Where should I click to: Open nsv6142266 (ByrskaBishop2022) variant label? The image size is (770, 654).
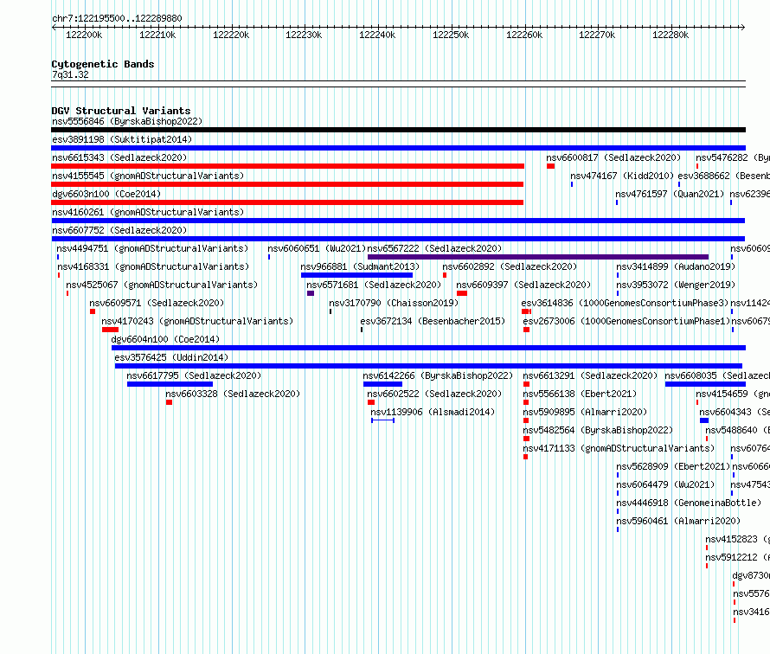(x=438, y=375)
